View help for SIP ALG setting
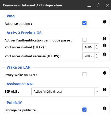This screenshot has width=111, height=118. pyautogui.click(x=105, y=90)
